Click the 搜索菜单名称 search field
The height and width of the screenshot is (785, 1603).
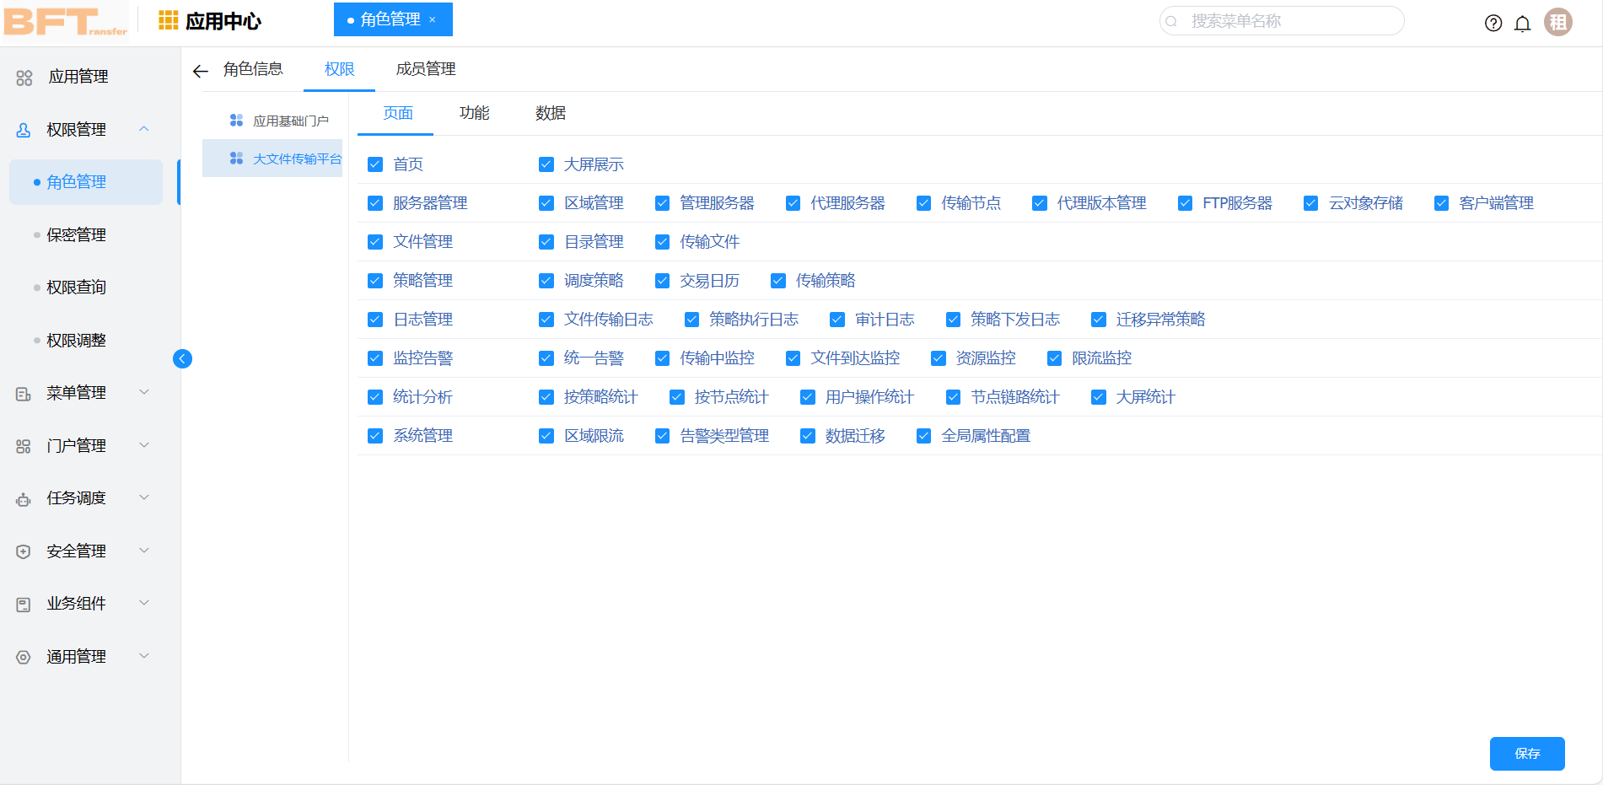coord(1281,21)
